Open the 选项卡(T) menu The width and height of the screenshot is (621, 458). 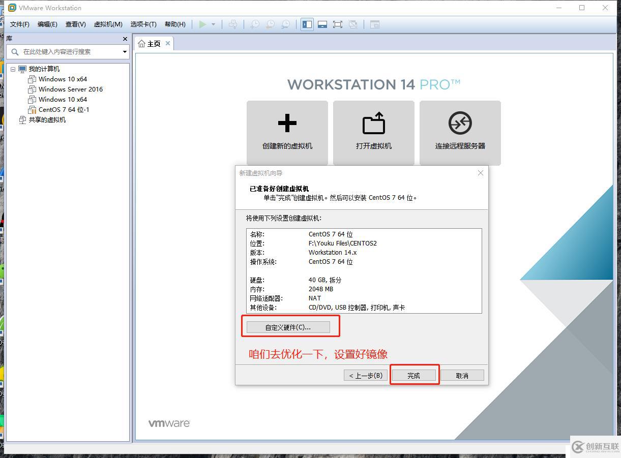click(x=143, y=24)
